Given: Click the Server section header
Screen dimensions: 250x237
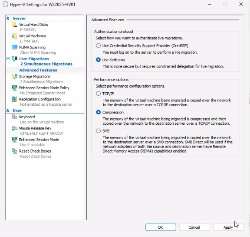Looking at the screenshot, I should [x=19, y=18].
